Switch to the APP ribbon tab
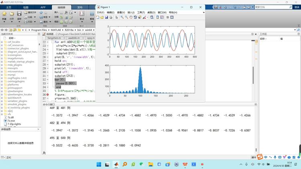The height and width of the screenshot is (169, 301). [x=43, y=7]
